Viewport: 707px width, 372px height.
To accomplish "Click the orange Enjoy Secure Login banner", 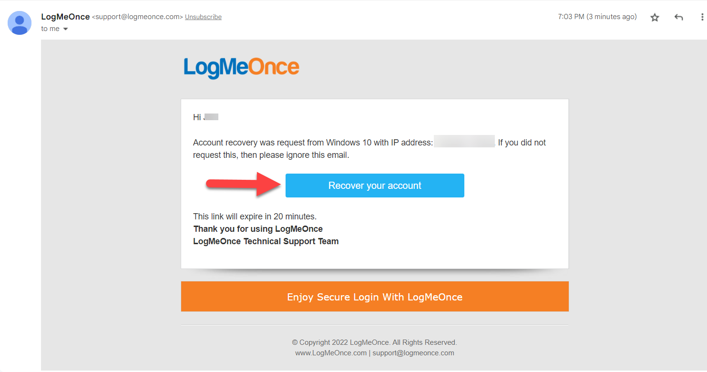I will tap(375, 297).
